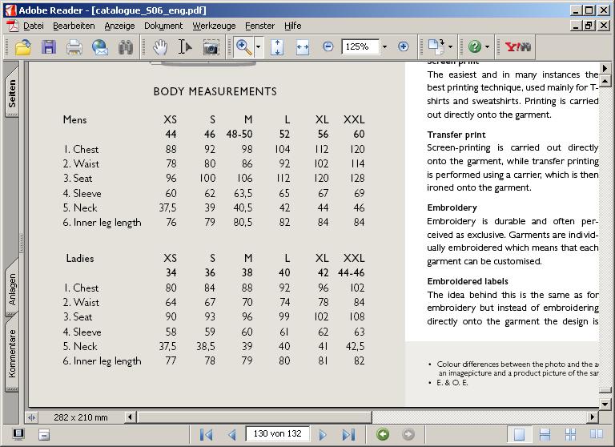615x447 pixels.
Task: Click the Embroidered labels heading
Action: [468, 281]
